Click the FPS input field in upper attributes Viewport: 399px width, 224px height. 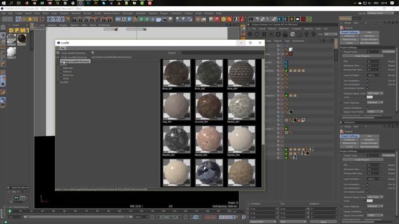pos(374,62)
